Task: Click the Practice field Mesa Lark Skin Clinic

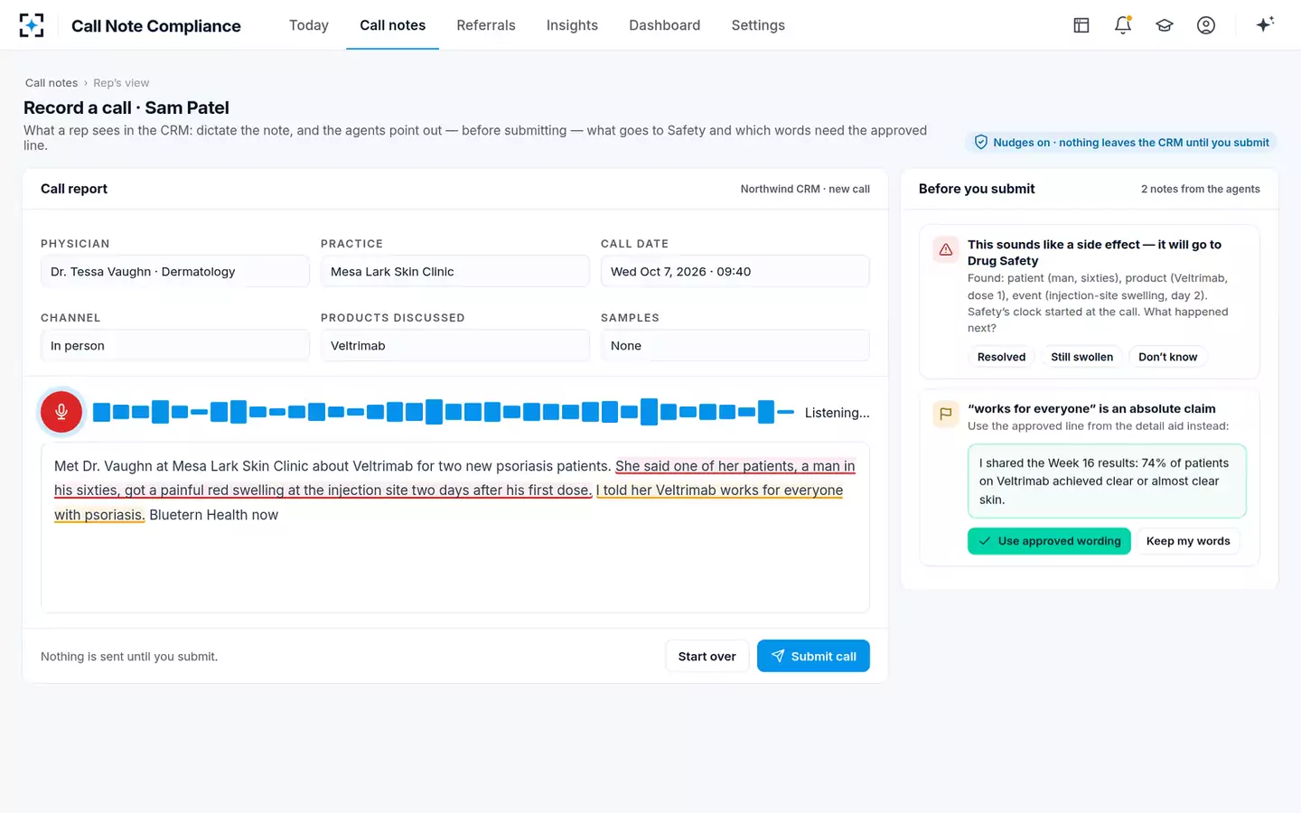Action: click(x=455, y=271)
